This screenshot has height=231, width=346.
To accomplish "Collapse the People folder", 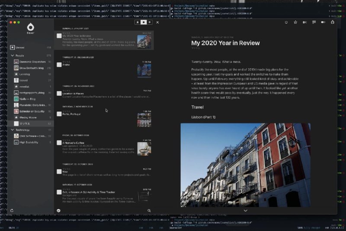I will tap(12, 55).
